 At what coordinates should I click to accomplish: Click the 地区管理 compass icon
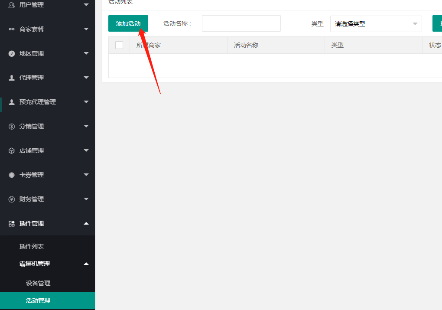(12, 53)
